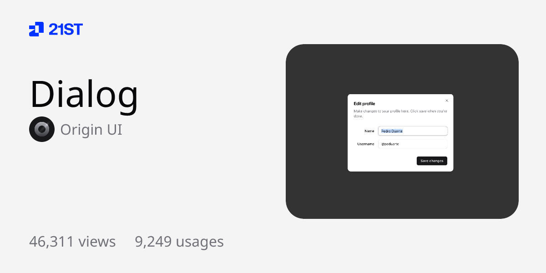Click the Save changes button
This screenshot has width=546, height=273.
point(431,161)
